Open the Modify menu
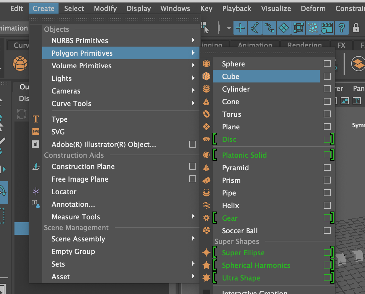The image size is (365, 294). click(x=105, y=8)
